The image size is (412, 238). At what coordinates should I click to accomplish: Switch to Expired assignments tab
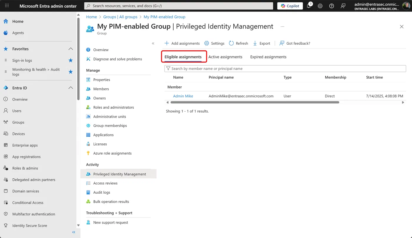[x=268, y=57]
